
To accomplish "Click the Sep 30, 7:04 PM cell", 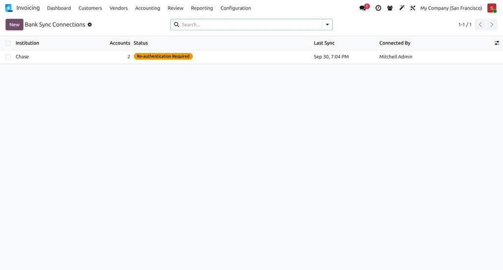I will 331,57.
